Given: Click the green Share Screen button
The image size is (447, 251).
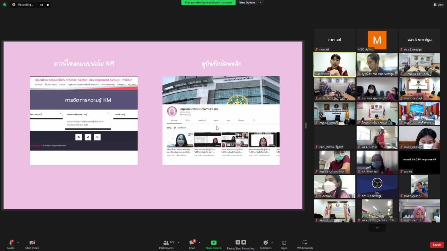Looking at the screenshot, I should pos(213,245).
